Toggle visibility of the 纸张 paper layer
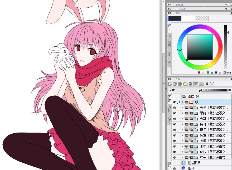This screenshot has height=170, width=232. click(x=175, y=168)
